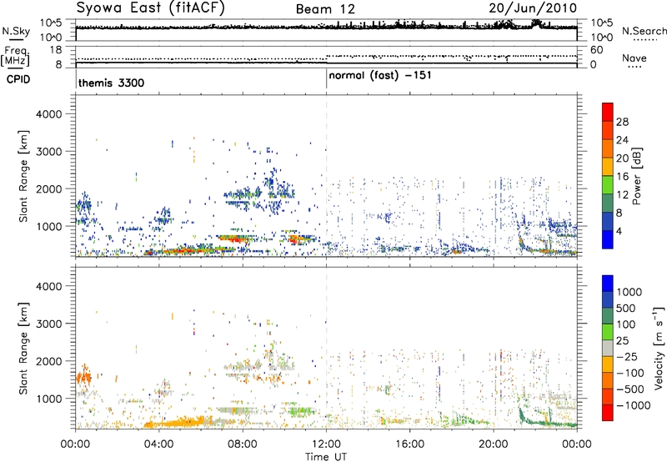Click the red -1000 m/s velocity swatch
667x462 pixels.
[608, 413]
